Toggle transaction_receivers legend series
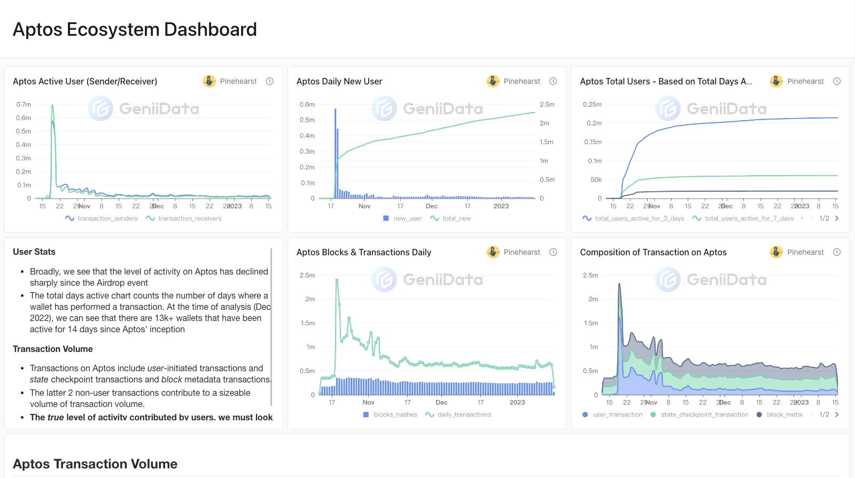 [184, 218]
